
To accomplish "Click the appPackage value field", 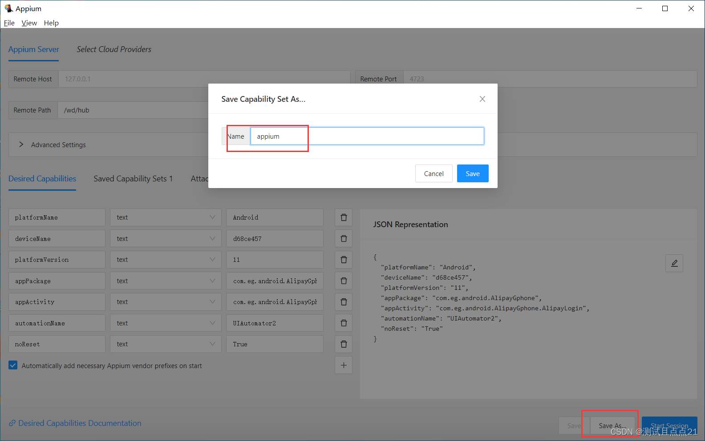I will (275, 281).
